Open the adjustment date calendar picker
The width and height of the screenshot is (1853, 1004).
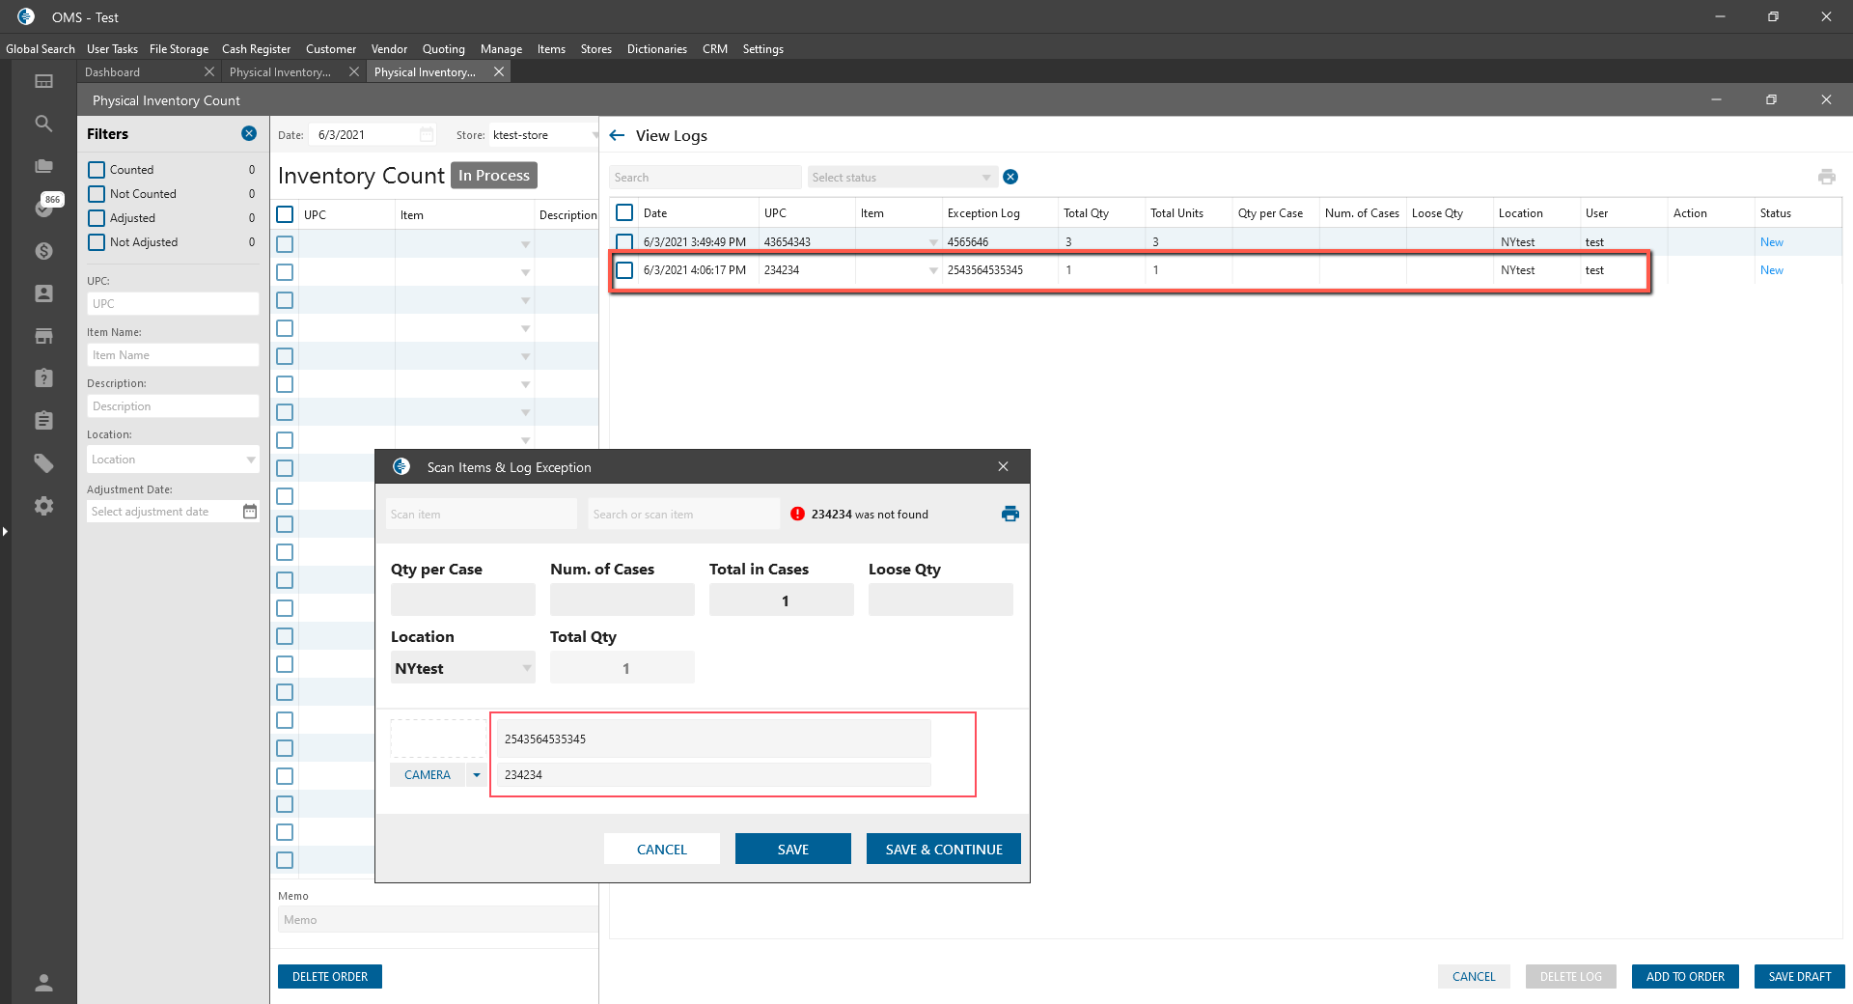point(250,512)
